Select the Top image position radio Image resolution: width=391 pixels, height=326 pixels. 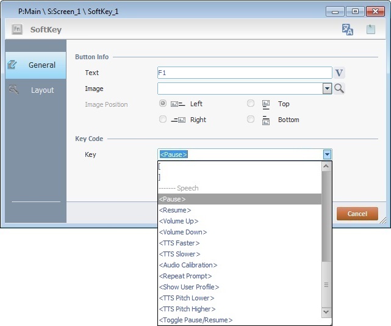(x=251, y=104)
